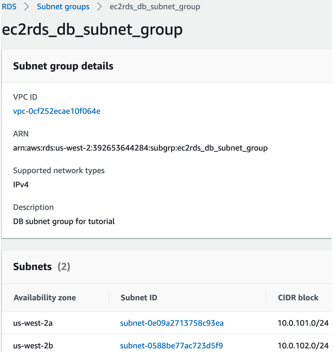Viewport: 335px width, 355px height.
Task: Open subnet-0588be77ac723d5f9 subnet link
Action: point(171,346)
